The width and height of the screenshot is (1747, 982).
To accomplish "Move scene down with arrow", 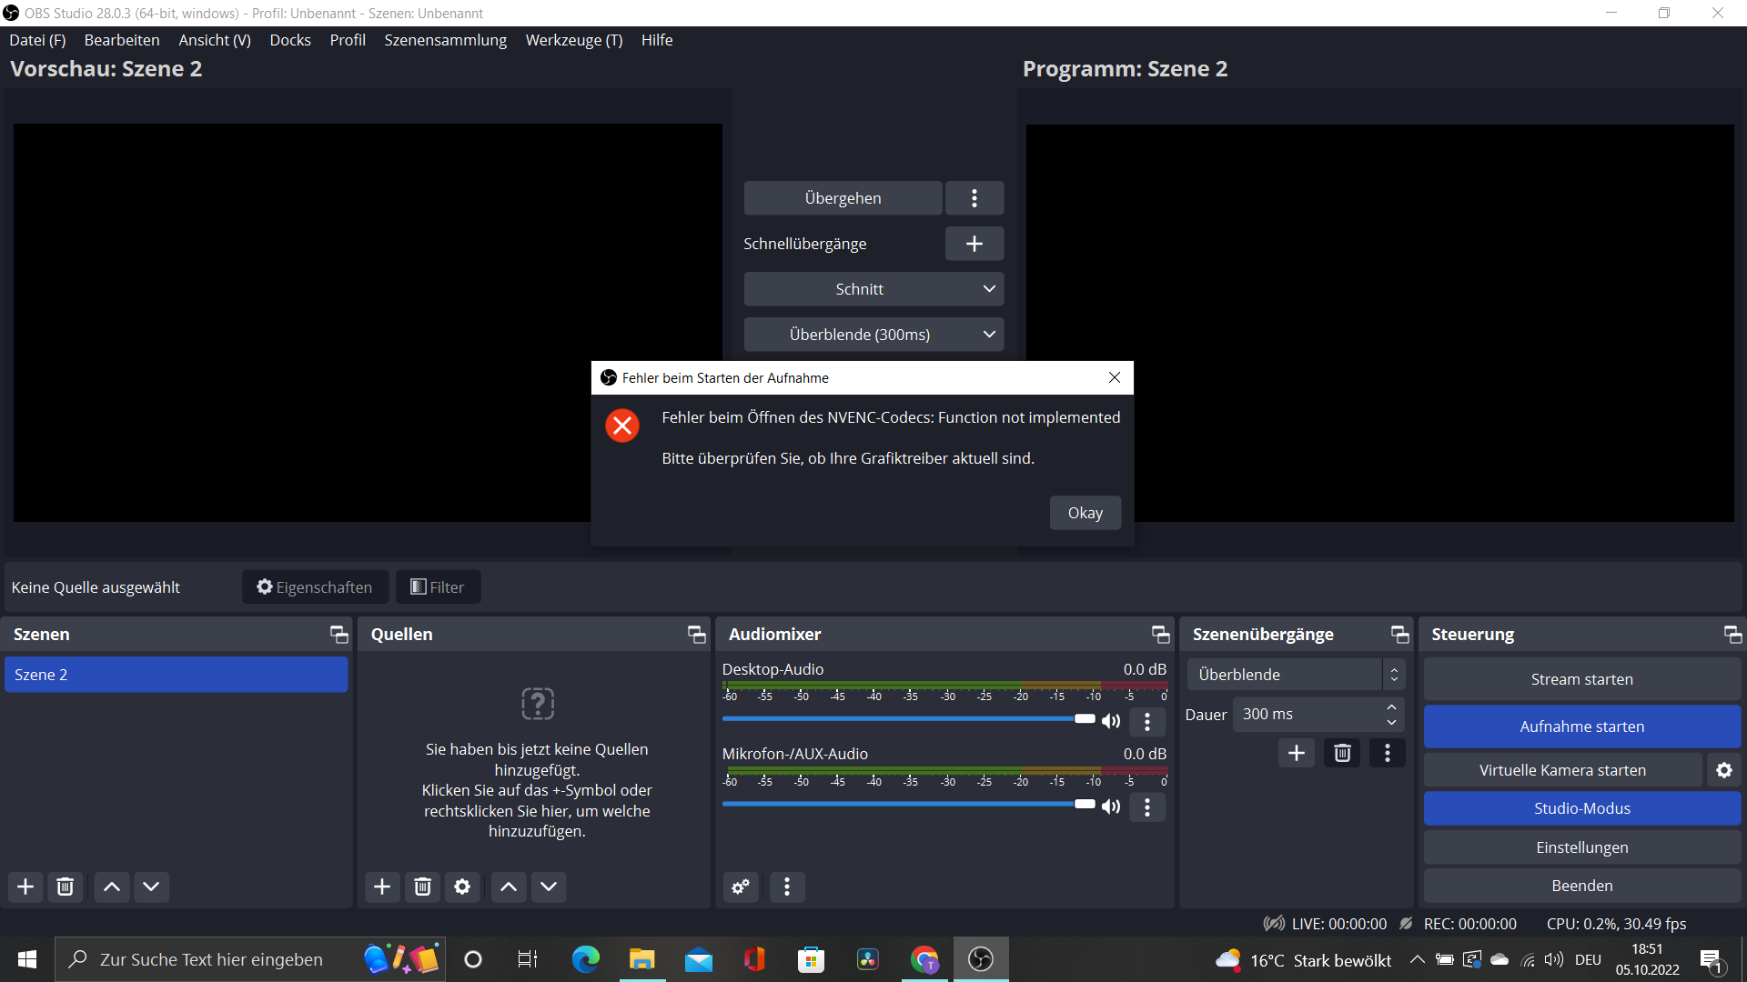I will click(151, 887).
